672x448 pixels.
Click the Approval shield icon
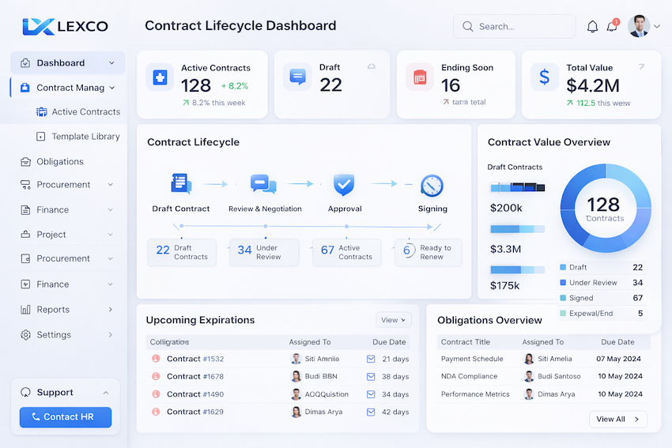tap(344, 185)
